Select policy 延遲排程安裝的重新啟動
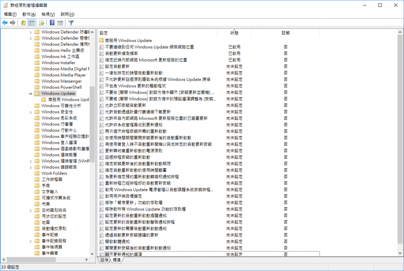Screen dimensions: 404x271 (127, 157)
